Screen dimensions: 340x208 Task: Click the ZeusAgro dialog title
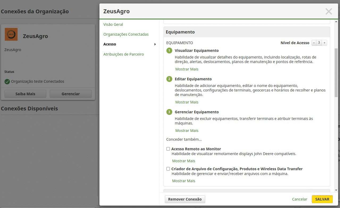(116, 11)
